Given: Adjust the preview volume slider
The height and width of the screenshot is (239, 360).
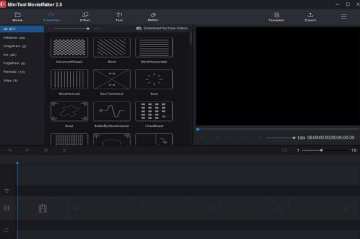Looking at the screenshot, I should click(280, 138).
